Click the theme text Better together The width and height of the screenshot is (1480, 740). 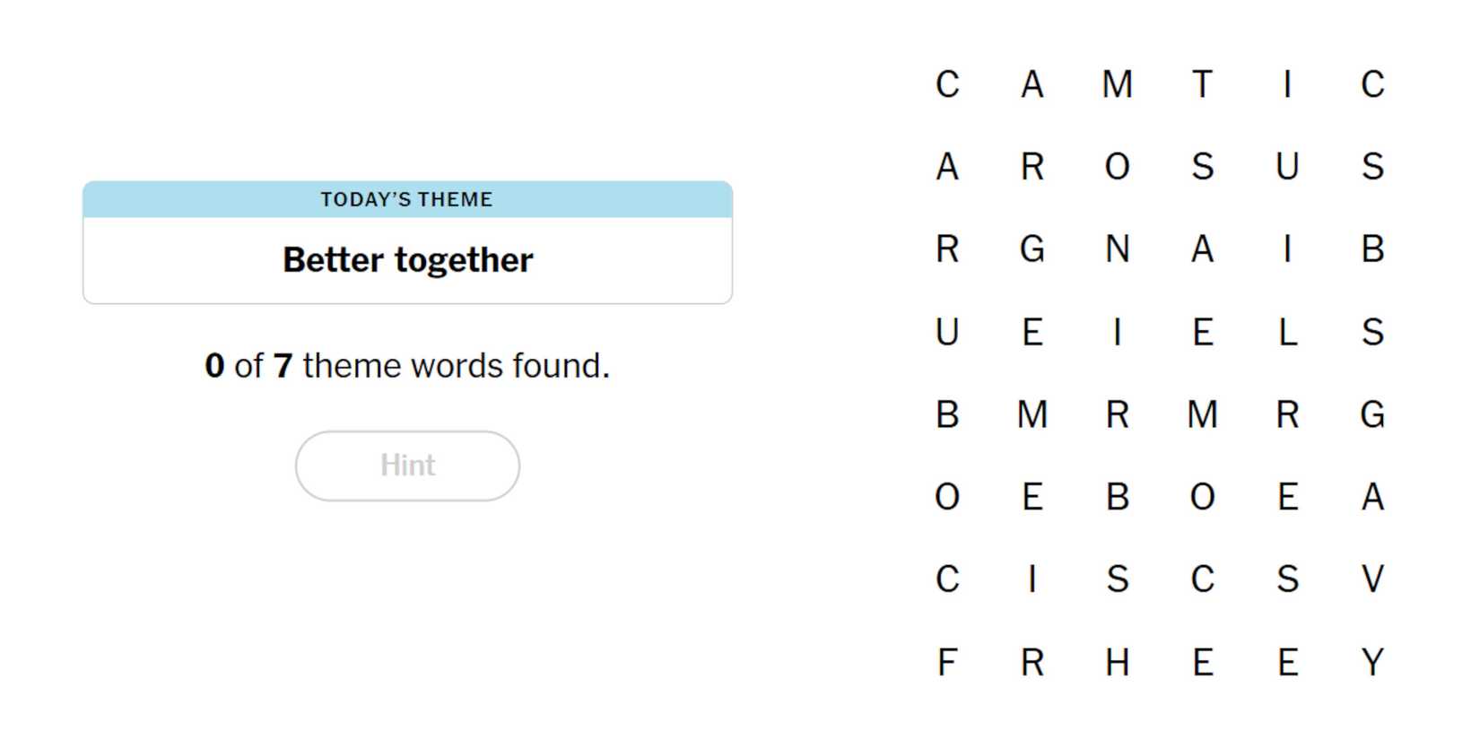click(x=407, y=259)
